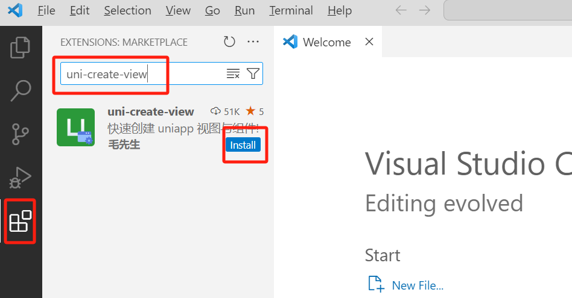
Task: Click the extension description 快速创建 uniapp
Action: tap(183, 128)
